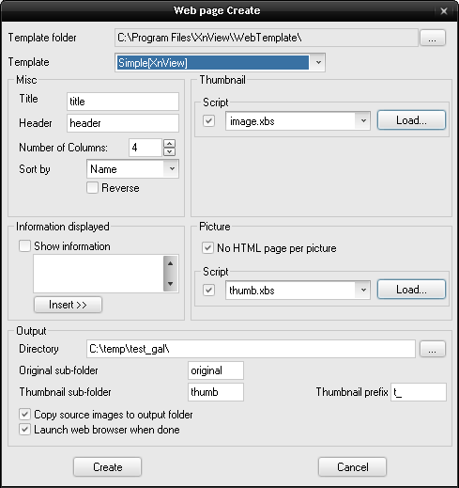This screenshot has height=488, width=459.
Task: Click the Insert >> button
Action: [x=68, y=305]
